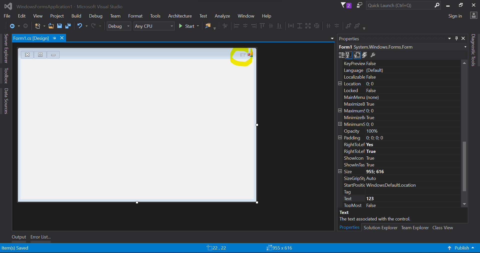Open the Format menu
This screenshot has height=253, width=480.
[135, 16]
